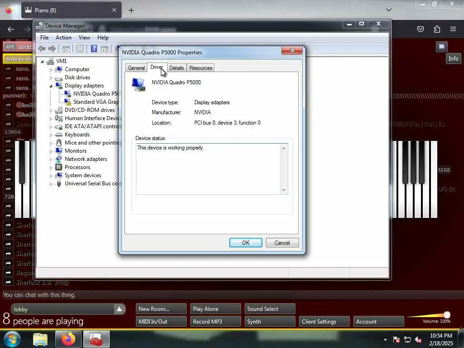Show hidden tray icons arrow
The image size is (464, 348).
[x=385, y=340]
